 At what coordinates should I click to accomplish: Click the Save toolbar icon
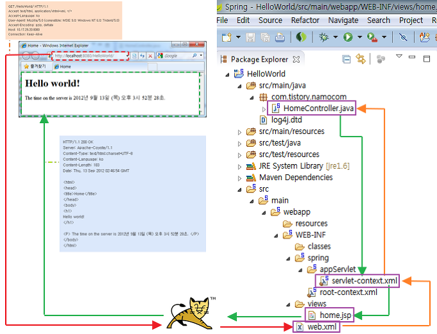pyautogui.click(x=250, y=37)
